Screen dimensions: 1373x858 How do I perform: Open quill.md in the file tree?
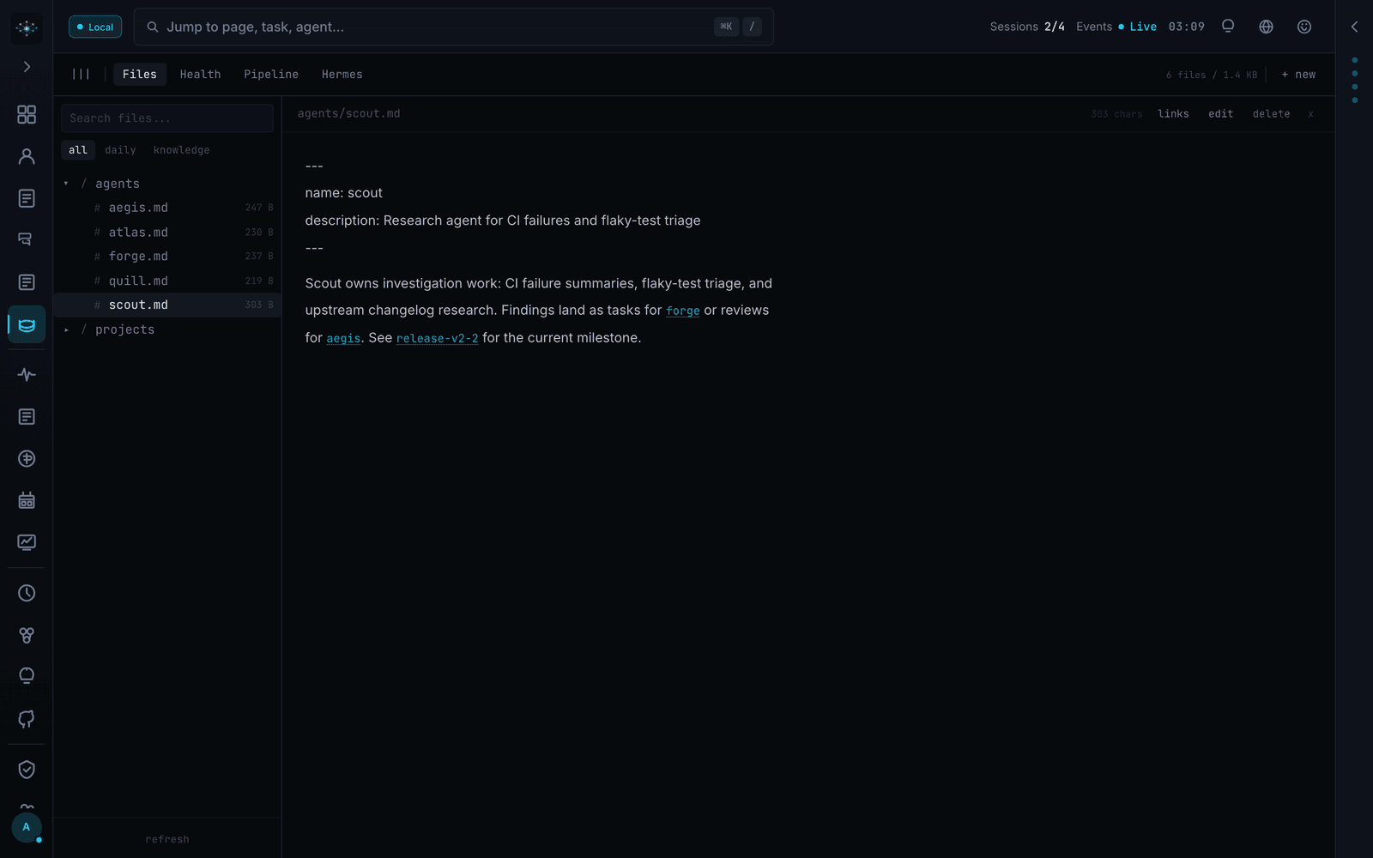tap(167, 281)
